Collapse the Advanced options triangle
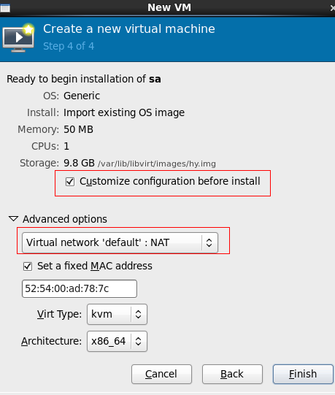The width and height of the screenshot is (335, 395). 13,218
